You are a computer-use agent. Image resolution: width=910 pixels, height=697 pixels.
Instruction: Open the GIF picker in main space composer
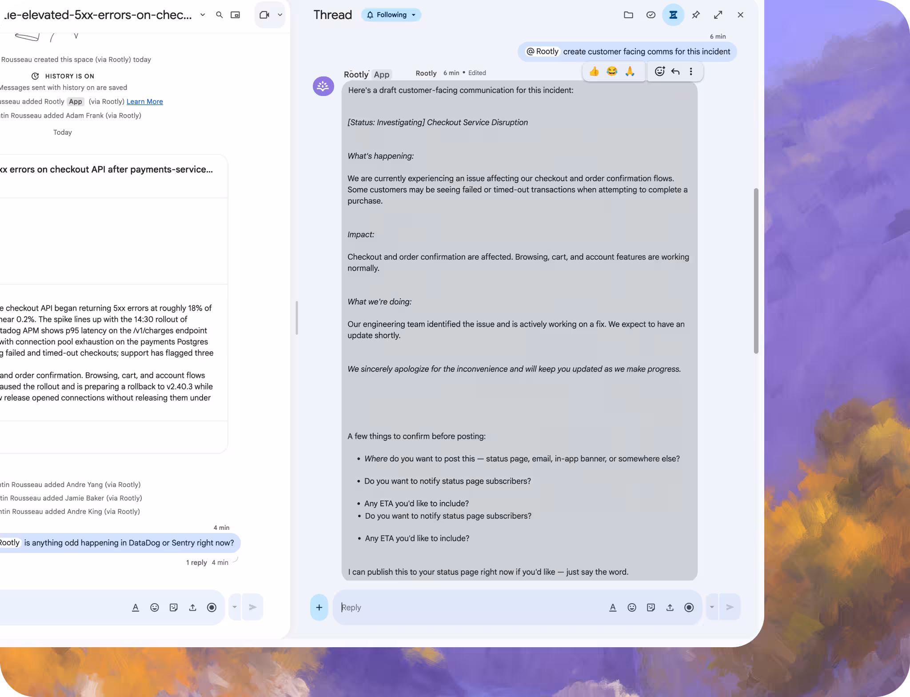pos(174,607)
